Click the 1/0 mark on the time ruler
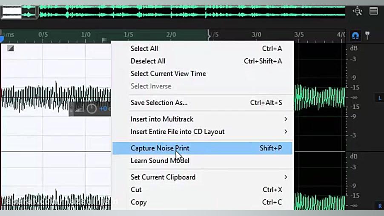This screenshot has width=384, height=216. (86, 35)
